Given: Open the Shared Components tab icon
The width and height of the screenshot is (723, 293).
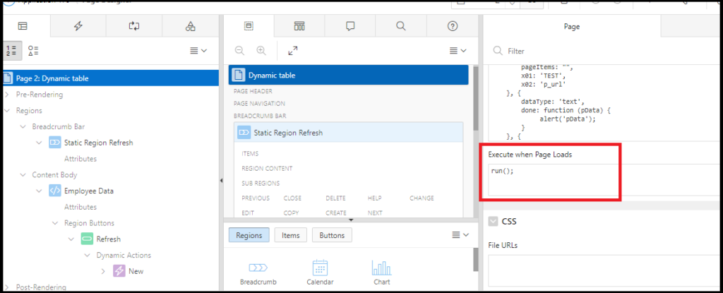Looking at the screenshot, I should coord(190,26).
